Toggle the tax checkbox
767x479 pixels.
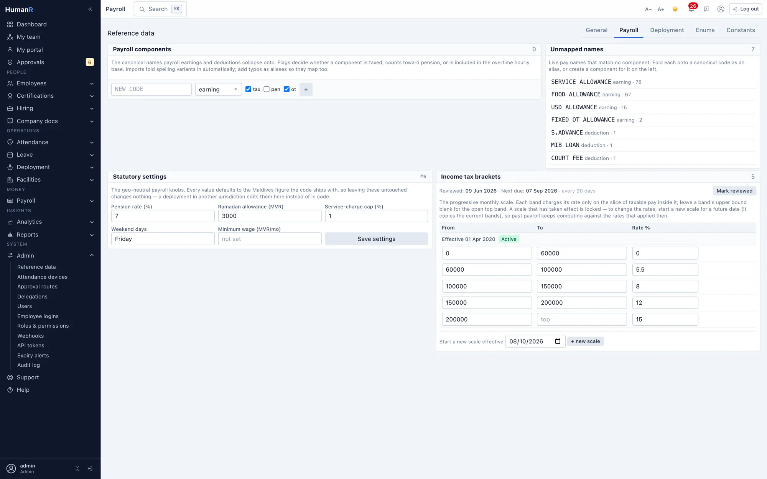pos(248,89)
